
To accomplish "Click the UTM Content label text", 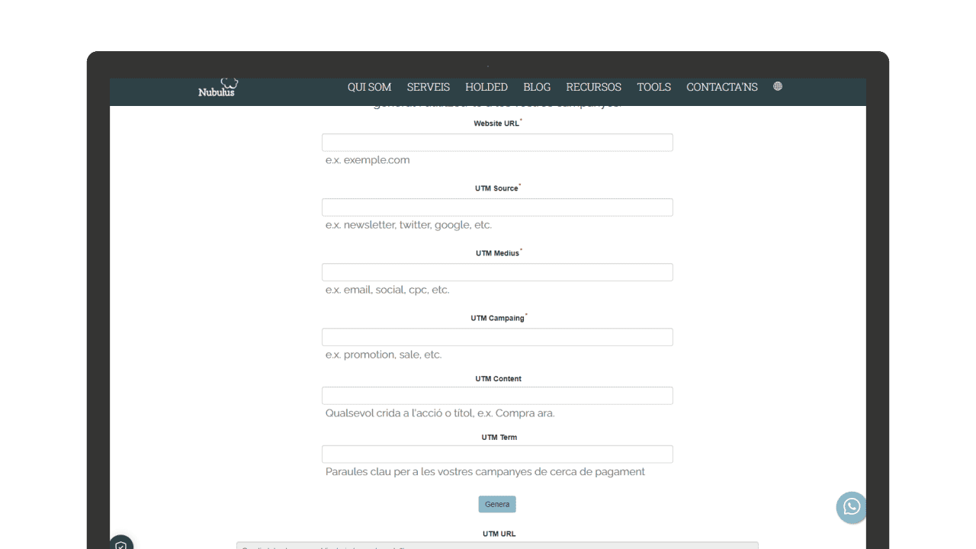I will click(499, 378).
